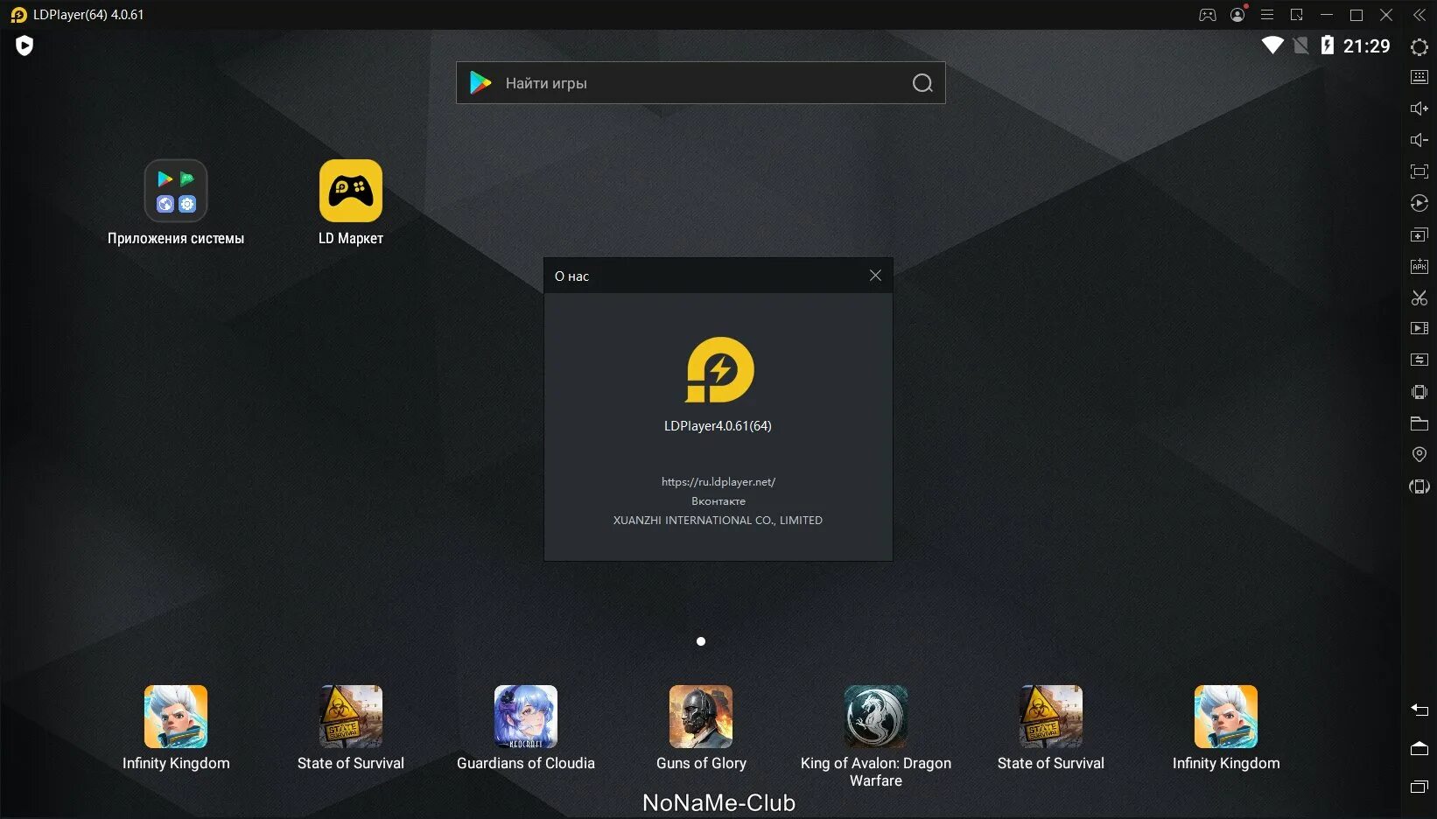Click the 21:29 clock in the status bar

pos(1367,46)
